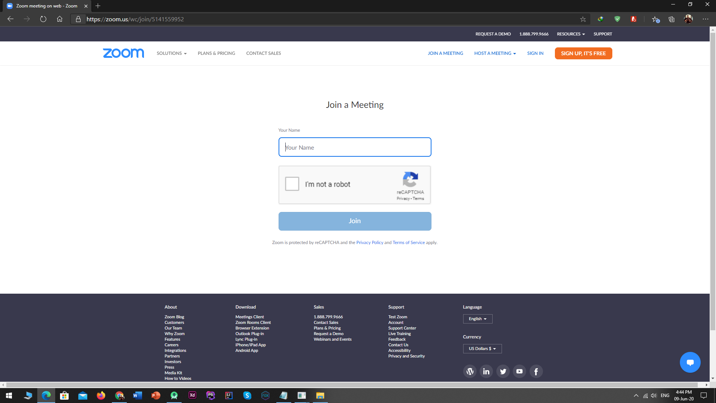Open the Windows notification center icon
The image size is (716, 403).
[704, 396]
